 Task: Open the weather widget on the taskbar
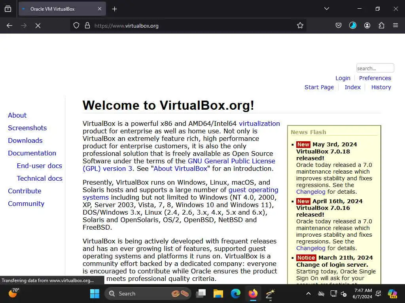point(13,294)
